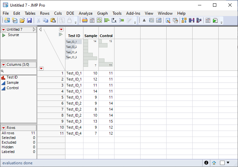Open the Analyze menu
Image resolution: width=238 pixels, height=167 pixels.
pyautogui.click(x=85, y=13)
